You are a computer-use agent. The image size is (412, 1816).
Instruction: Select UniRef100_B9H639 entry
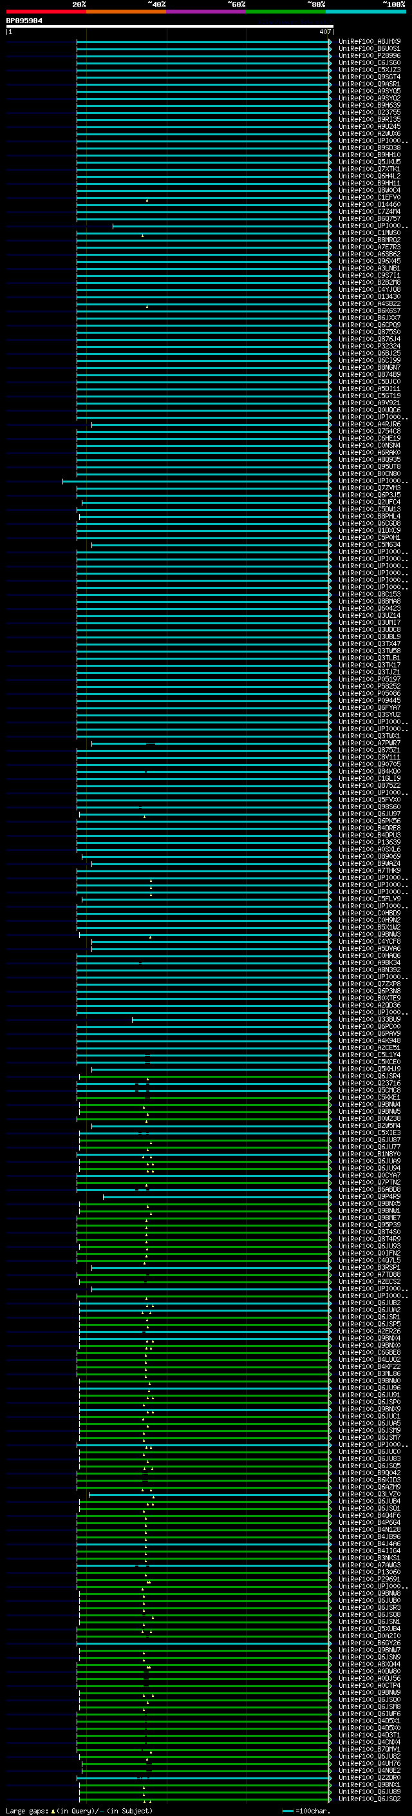tap(369, 105)
